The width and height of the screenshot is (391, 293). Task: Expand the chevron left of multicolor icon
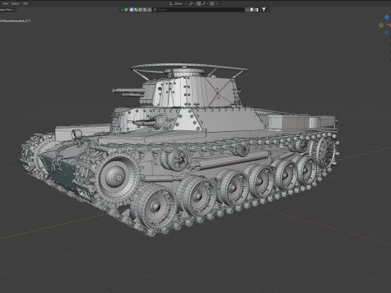[x=122, y=10]
